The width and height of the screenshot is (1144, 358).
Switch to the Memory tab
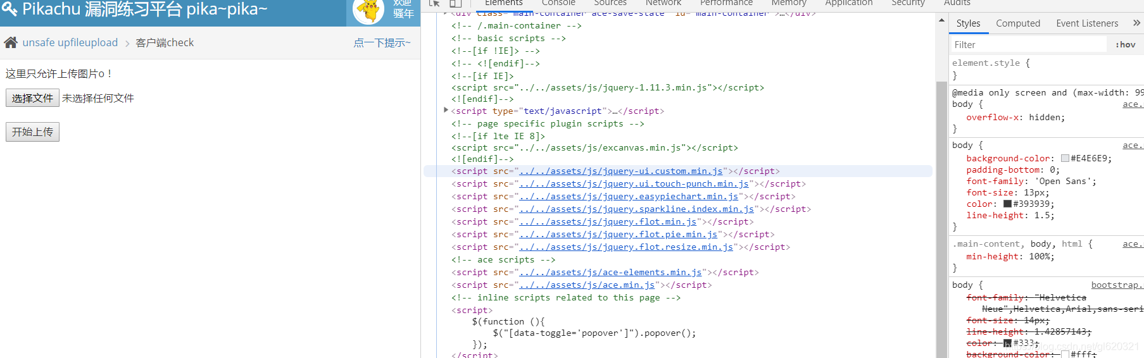(789, 3)
